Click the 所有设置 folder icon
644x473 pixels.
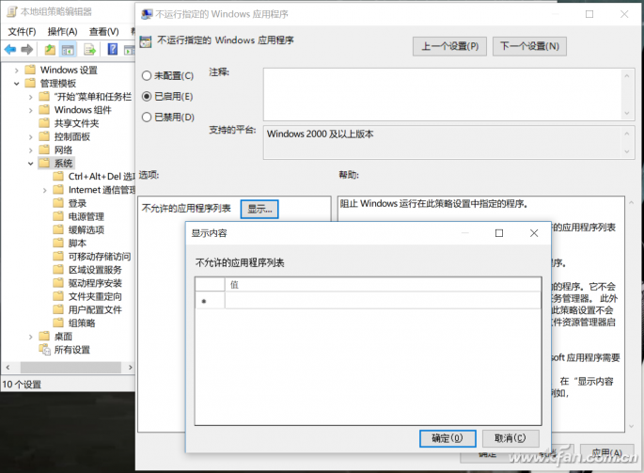click(44, 349)
